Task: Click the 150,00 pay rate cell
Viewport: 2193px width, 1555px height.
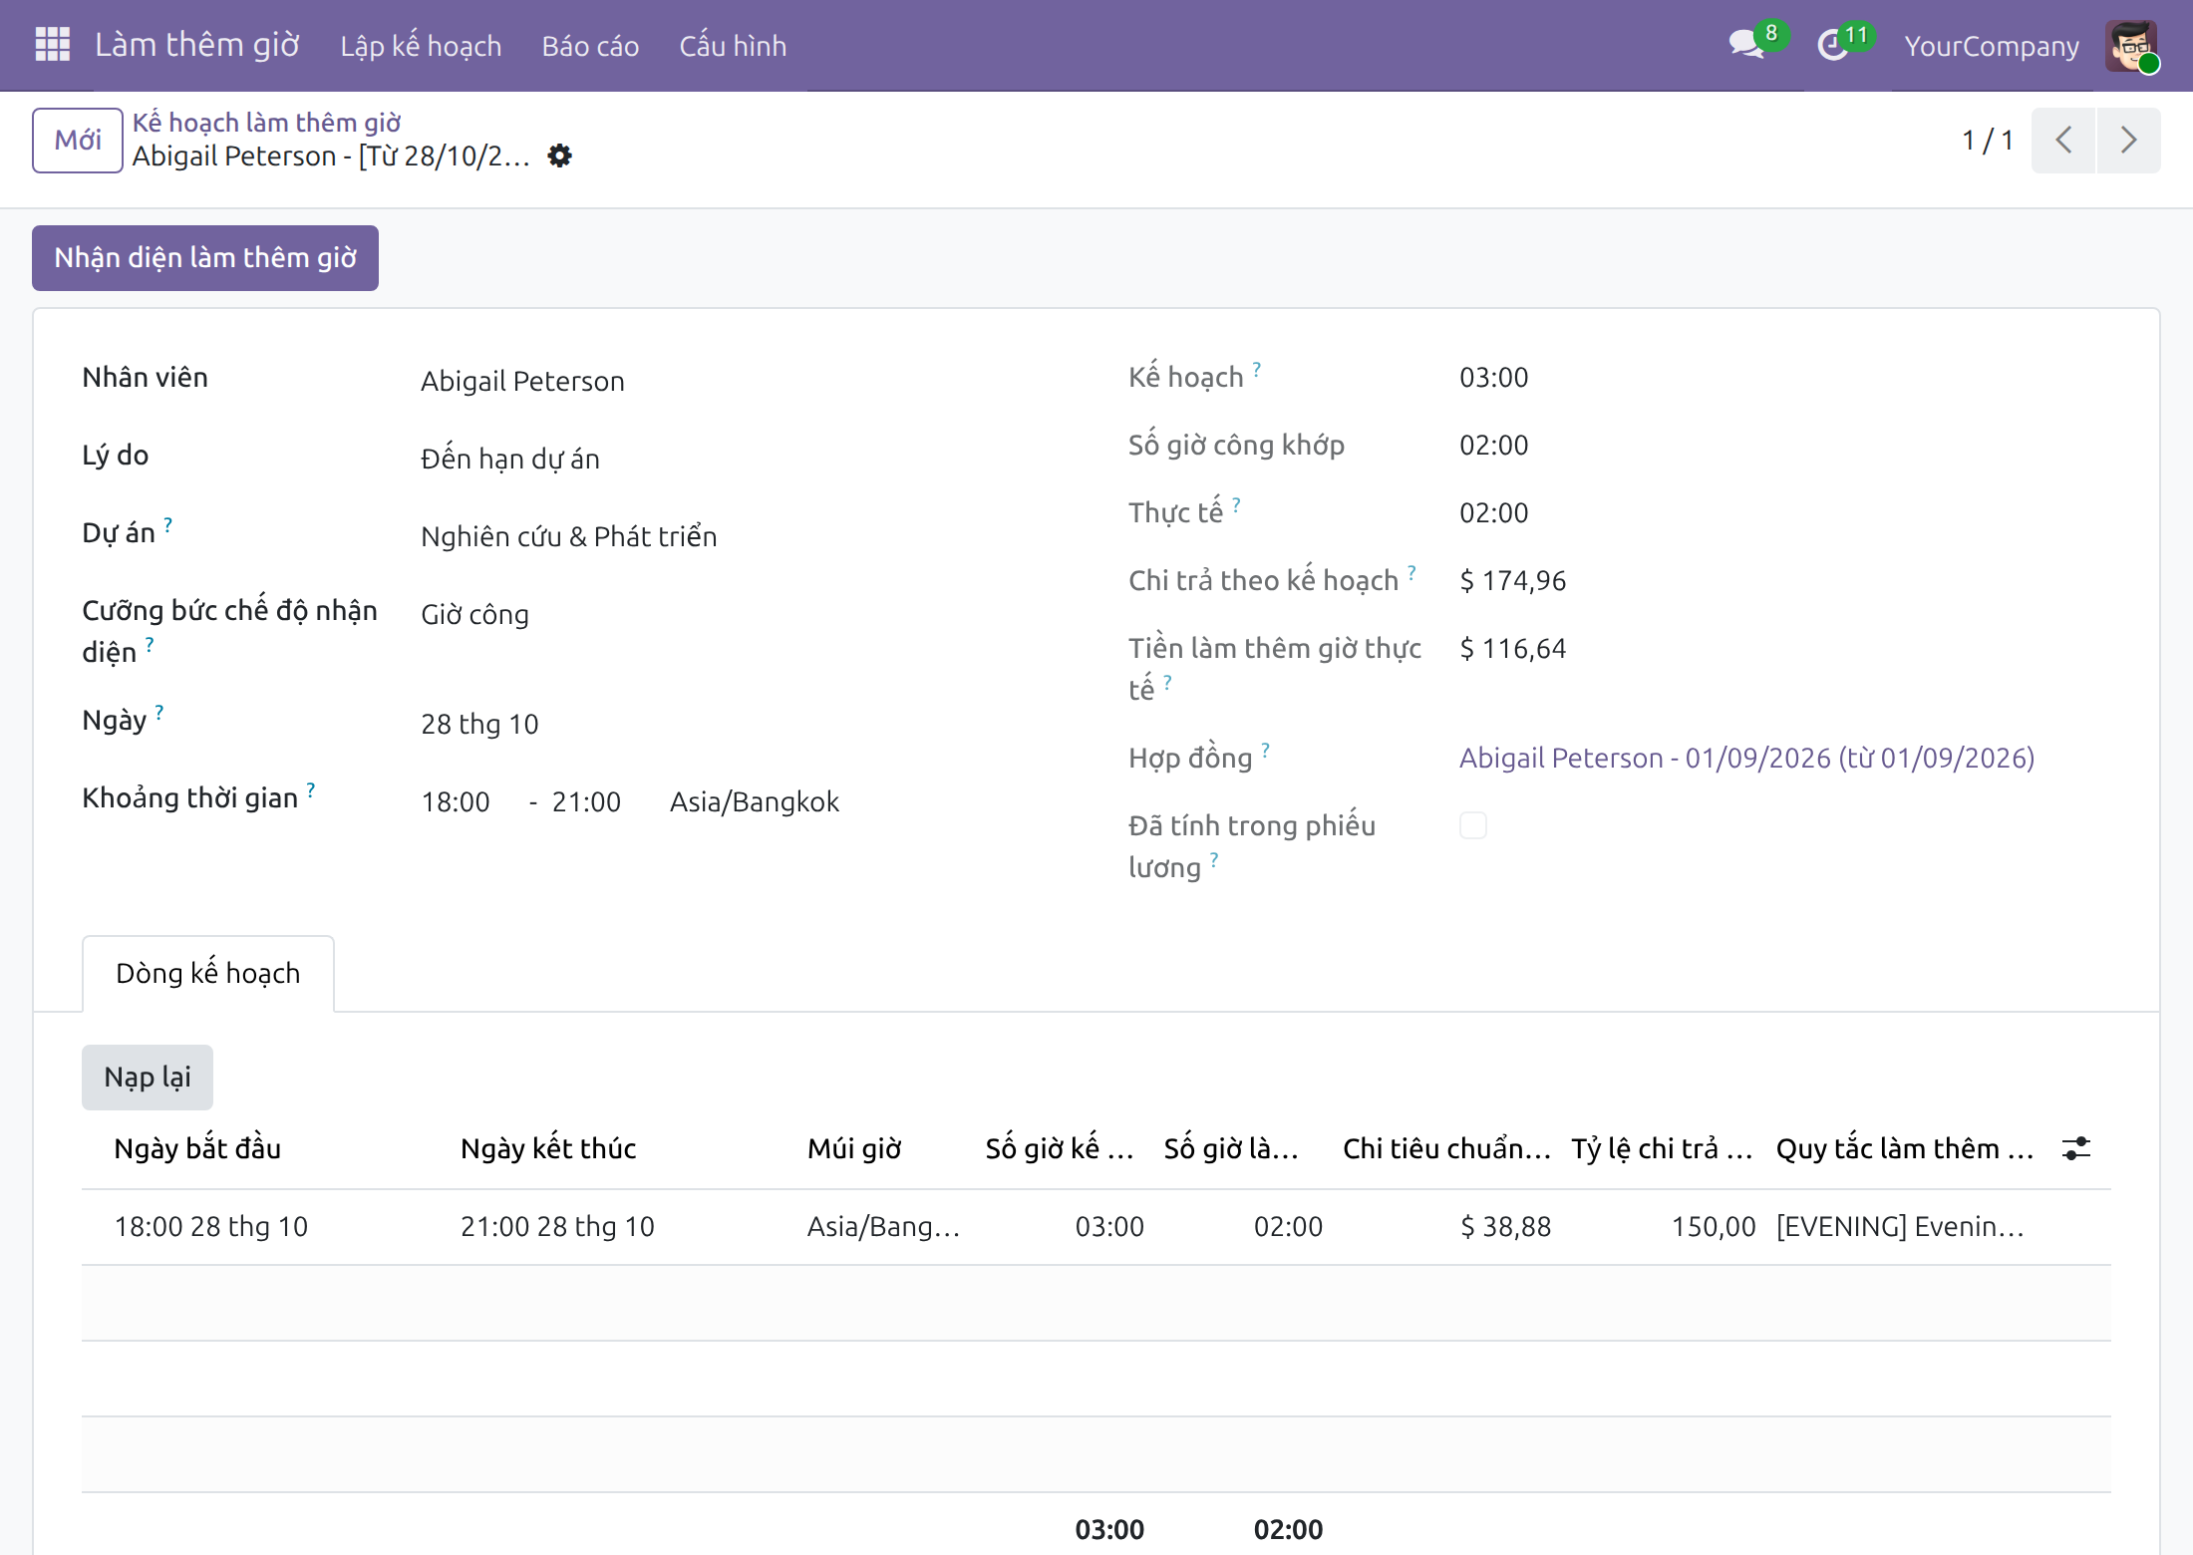Action: pyautogui.click(x=1714, y=1226)
